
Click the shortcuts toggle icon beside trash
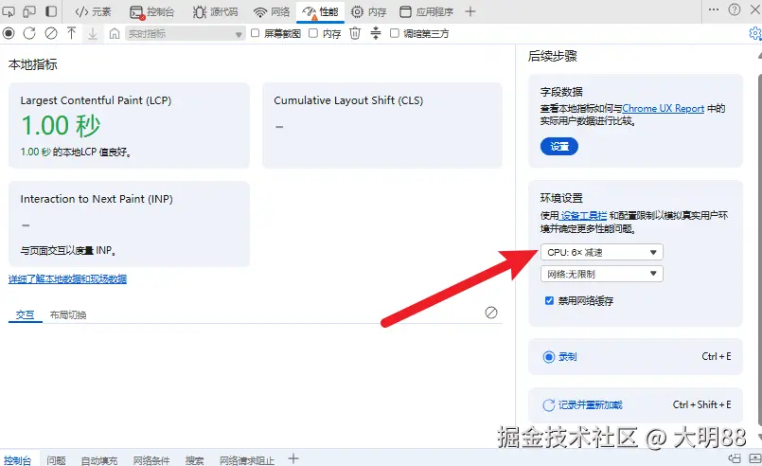coord(376,33)
